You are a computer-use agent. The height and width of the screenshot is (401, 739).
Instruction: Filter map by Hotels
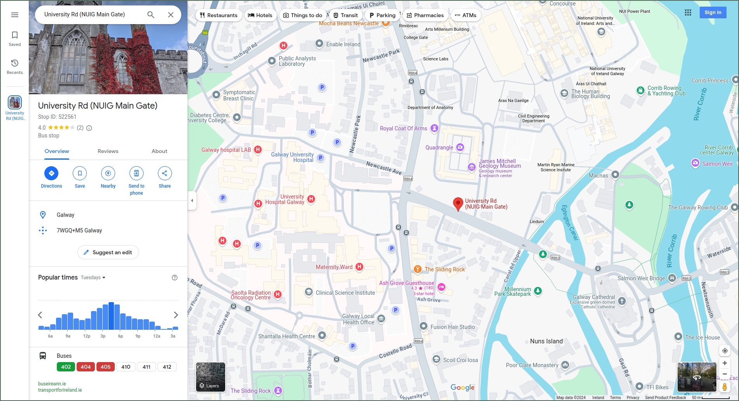(x=260, y=15)
